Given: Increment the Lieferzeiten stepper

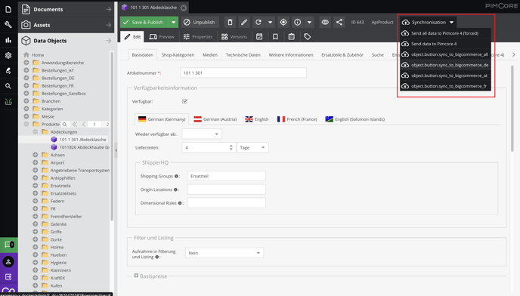Looking at the screenshot, I should point(231,146).
